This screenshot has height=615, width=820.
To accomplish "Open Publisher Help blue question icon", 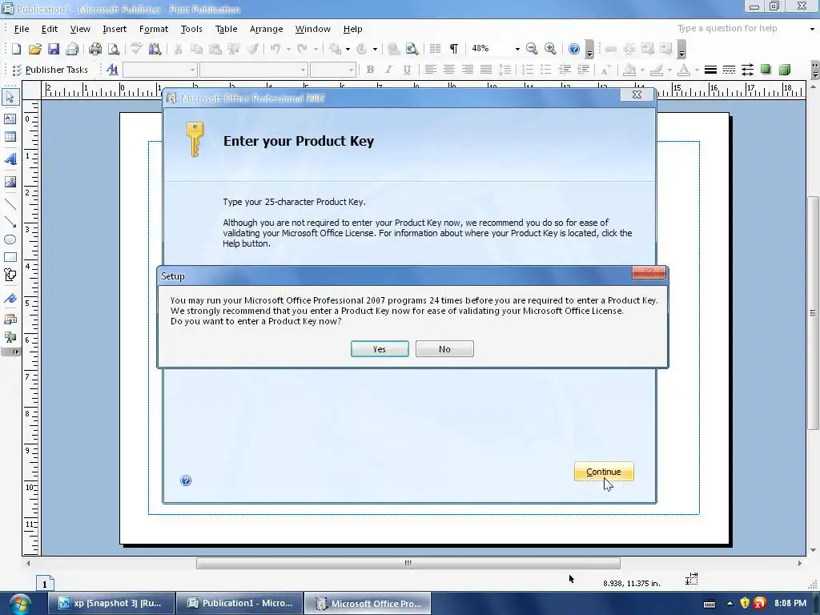I will (573, 49).
